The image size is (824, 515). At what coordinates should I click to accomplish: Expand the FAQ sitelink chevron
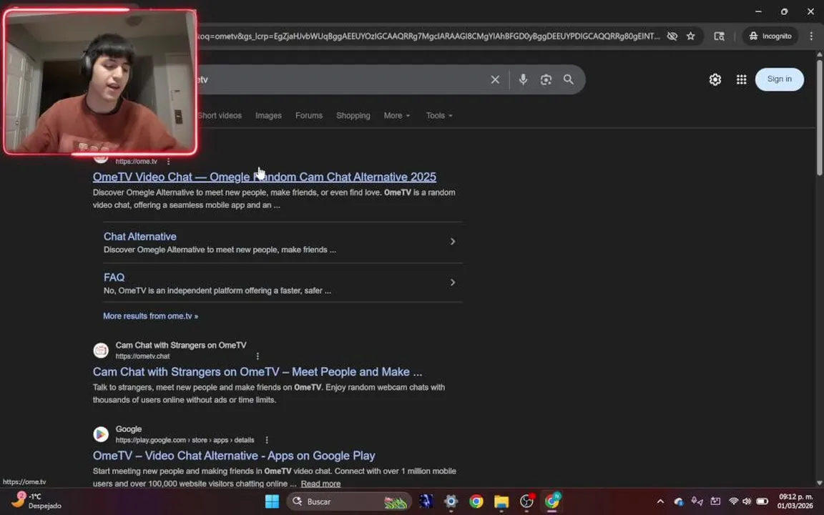point(453,283)
